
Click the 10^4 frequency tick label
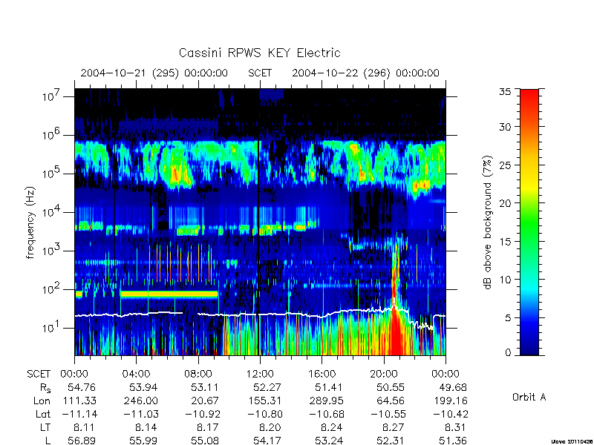click(x=51, y=212)
